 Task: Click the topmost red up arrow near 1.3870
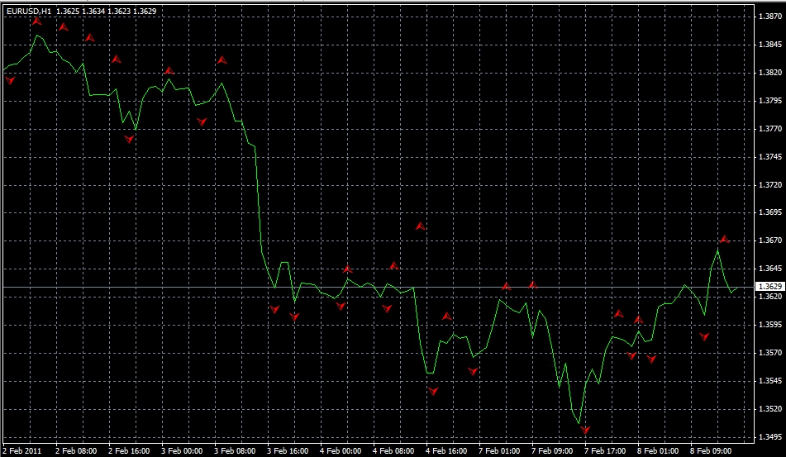click(x=36, y=21)
